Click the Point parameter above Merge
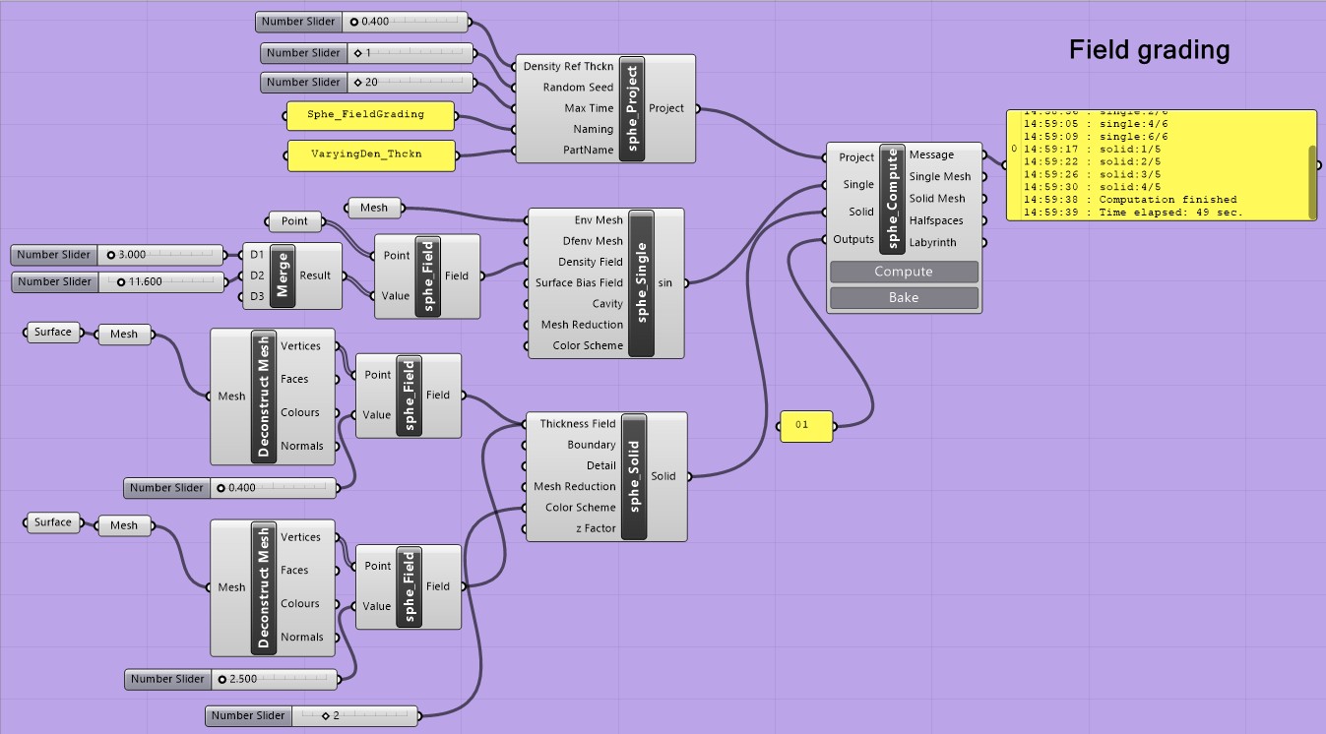 click(x=294, y=221)
